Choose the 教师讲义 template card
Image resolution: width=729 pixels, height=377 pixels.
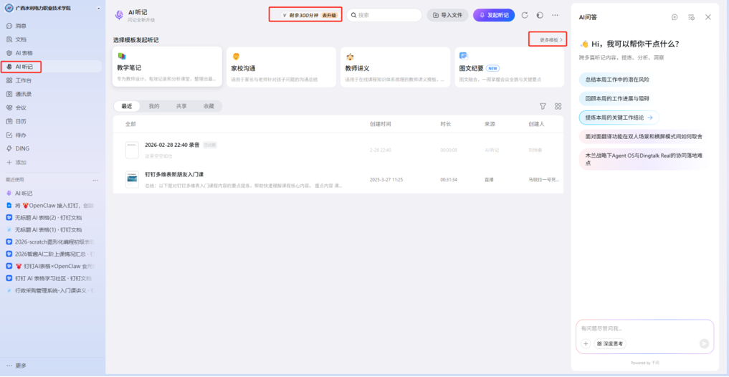395,67
